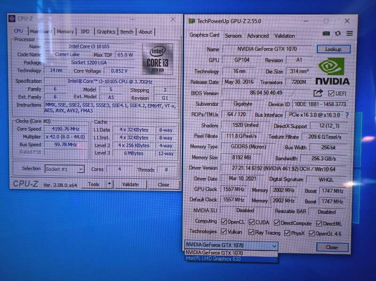Click the Instructions list in CPU-Z
The width and height of the screenshot is (376, 281).
point(110,108)
